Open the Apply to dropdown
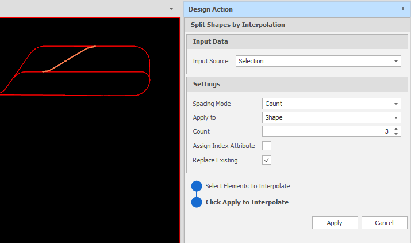The height and width of the screenshot is (243, 411). coord(331,117)
